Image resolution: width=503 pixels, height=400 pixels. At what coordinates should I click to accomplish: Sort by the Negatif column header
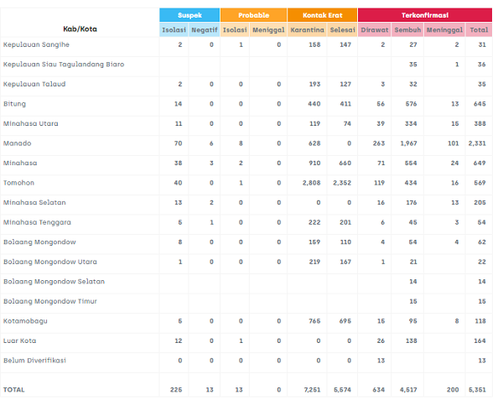(205, 30)
